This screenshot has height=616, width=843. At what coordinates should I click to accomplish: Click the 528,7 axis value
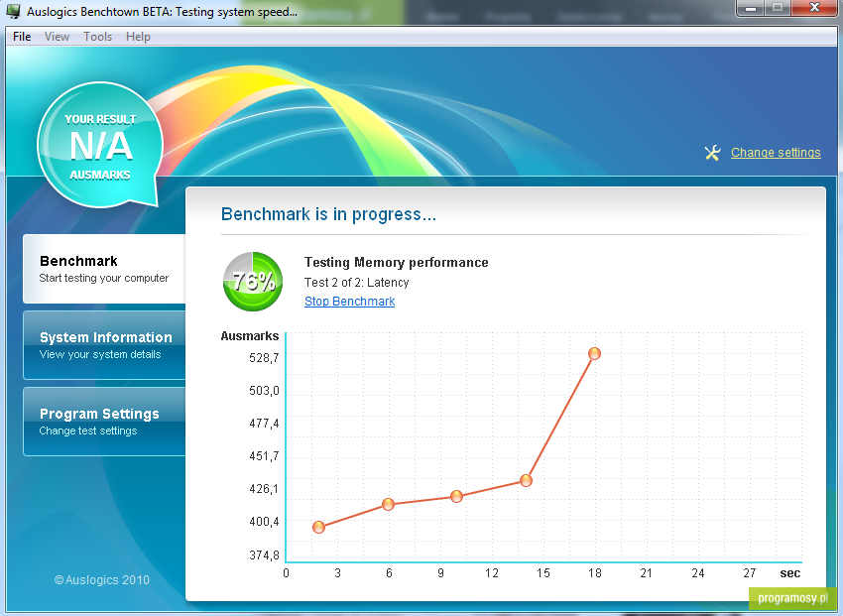pos(264,357)
